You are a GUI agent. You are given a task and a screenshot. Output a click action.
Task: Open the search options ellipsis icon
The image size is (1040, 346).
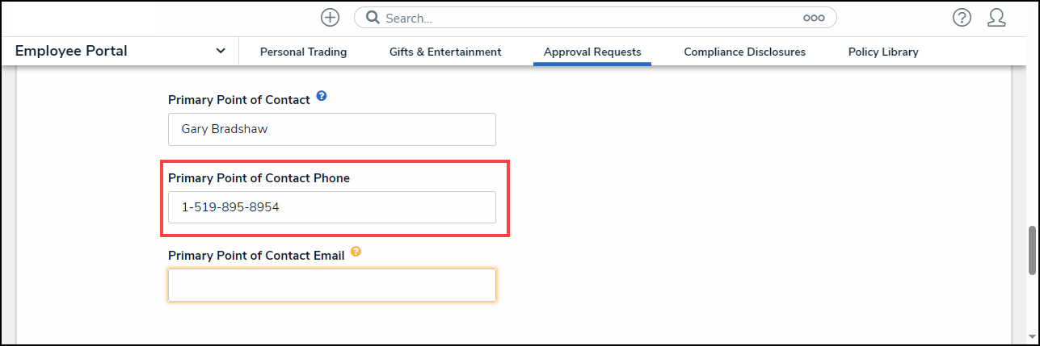coord(813,18)
